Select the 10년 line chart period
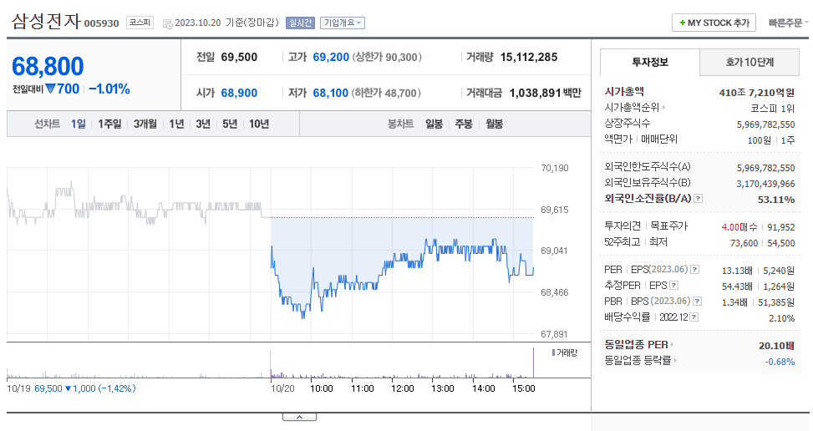 [259, 124]
